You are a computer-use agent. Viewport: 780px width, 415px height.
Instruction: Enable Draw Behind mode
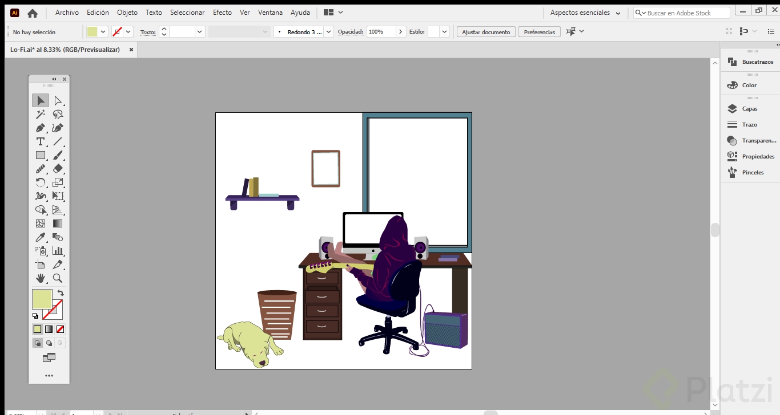pos(49,343)
